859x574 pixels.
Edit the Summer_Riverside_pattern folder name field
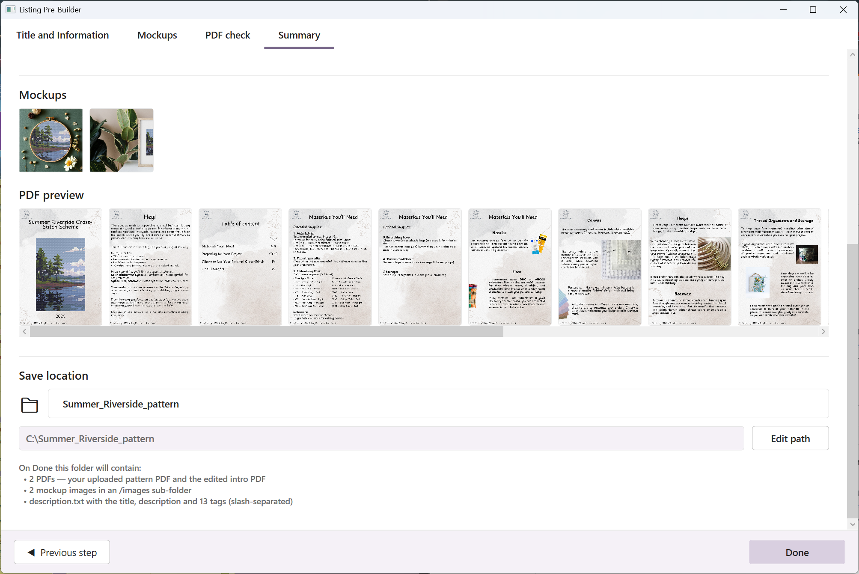coord(438,404)
